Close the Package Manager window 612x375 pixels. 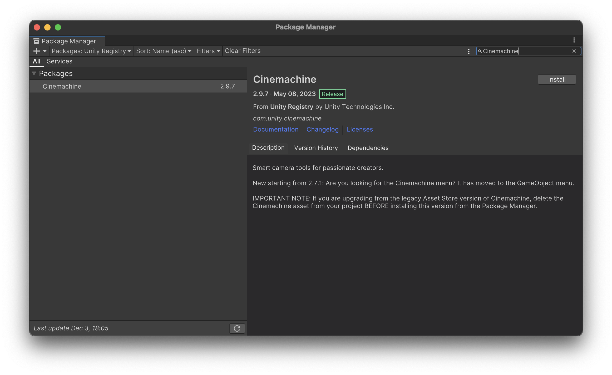(37, 27)
